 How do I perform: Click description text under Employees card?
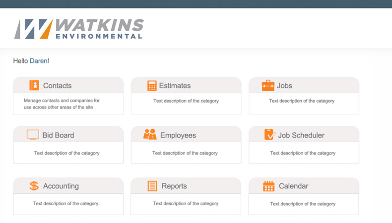click(x=185, y=153)
